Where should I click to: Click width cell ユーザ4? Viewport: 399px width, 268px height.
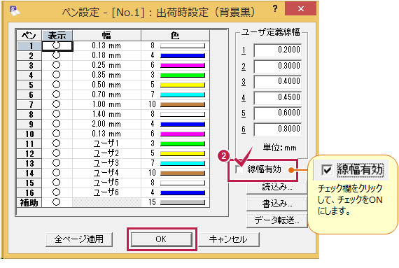point(106,173)
